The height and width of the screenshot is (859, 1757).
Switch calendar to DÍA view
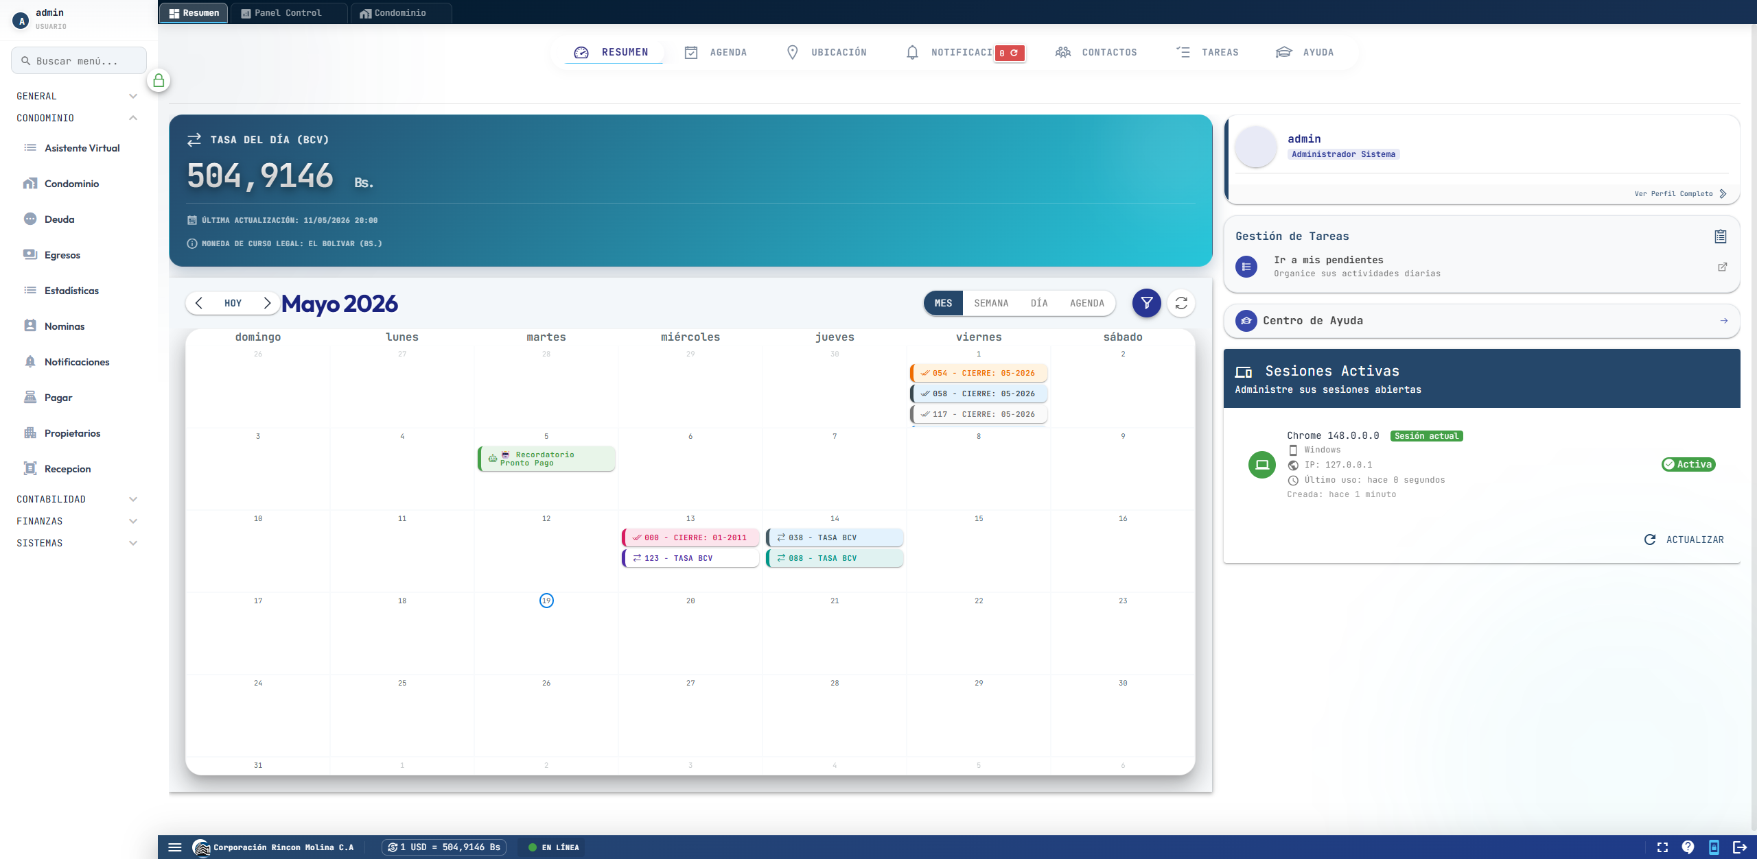click(1039, 303)
